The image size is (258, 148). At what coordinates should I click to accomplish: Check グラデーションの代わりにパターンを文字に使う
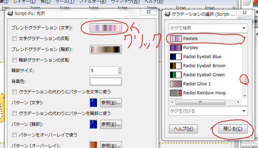[x=14, y=92]
